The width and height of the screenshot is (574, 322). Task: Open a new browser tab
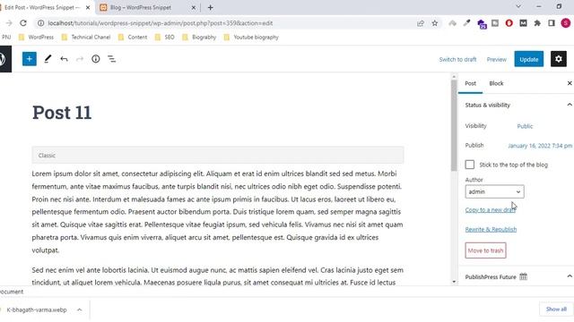pos(210,8)
